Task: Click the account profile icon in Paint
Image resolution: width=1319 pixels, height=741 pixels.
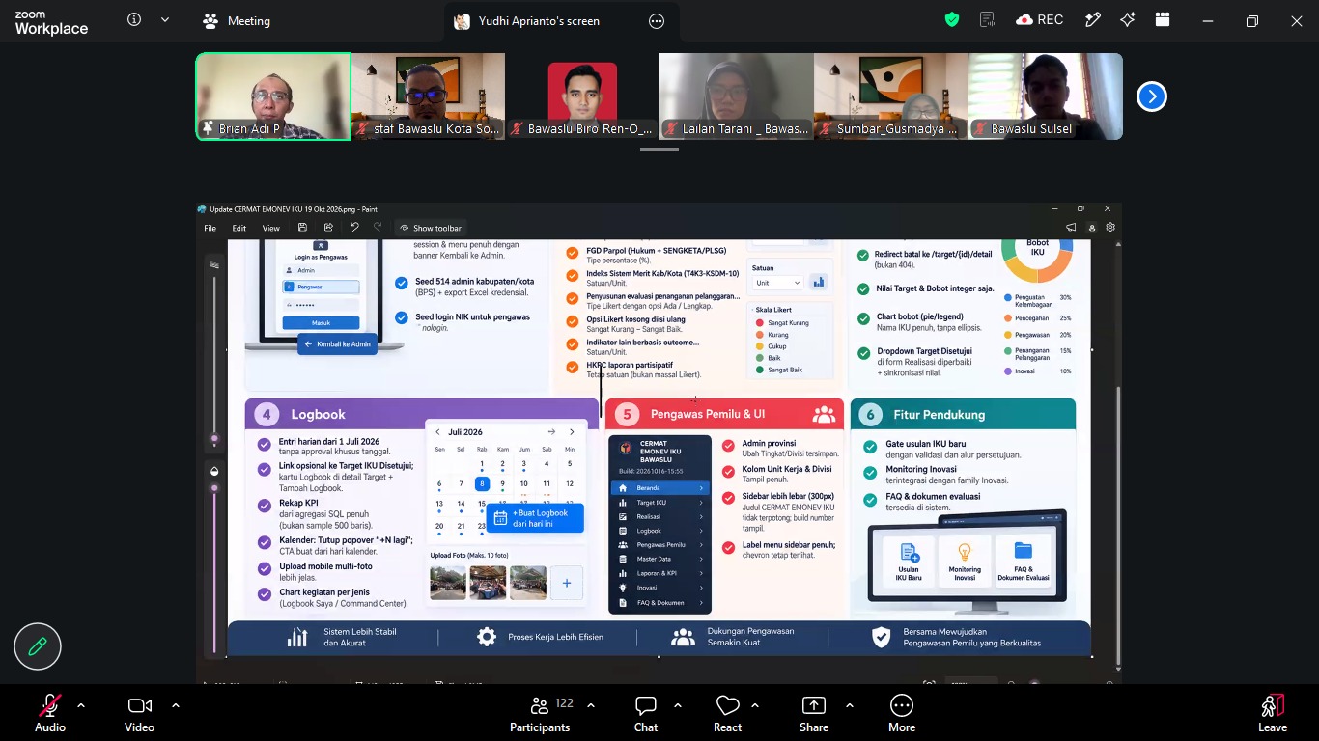Action: [1092, 228]
